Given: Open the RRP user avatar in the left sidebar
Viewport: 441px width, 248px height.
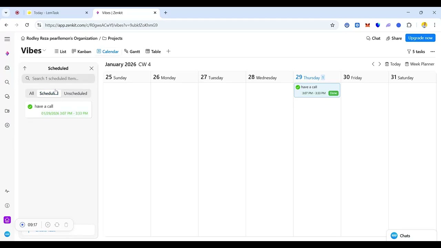Looking at the screenshot, I should pyautogui.click(x=7, y=234).
